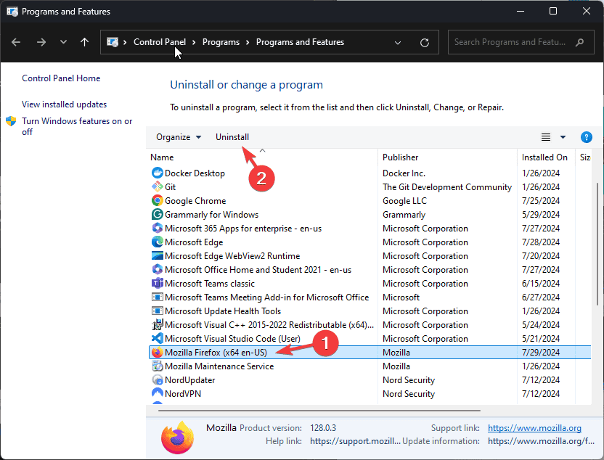Click the Git program icon
Viewport: 604px width, 460px height.
pyautogui.click(x=157, y=186)
